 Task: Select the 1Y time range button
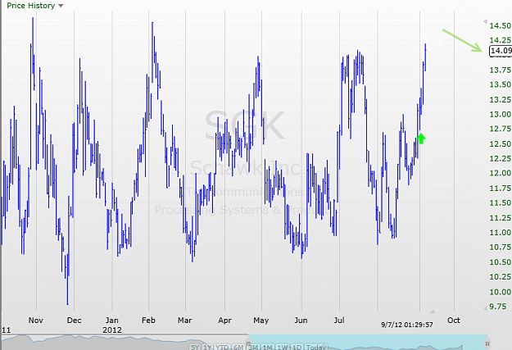[x=208, y=347]
